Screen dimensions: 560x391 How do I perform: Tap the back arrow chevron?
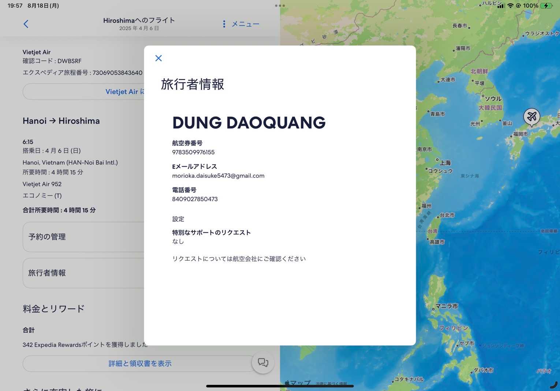pos(26,24)
